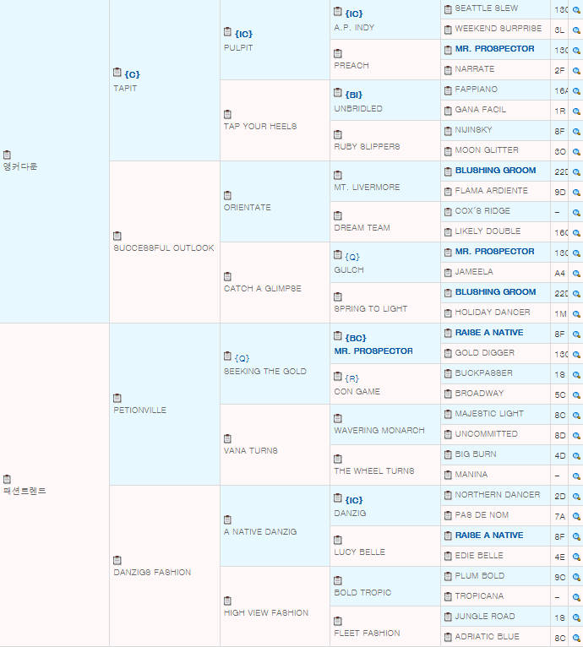Select the SUCCESSFUL OUTLOOK pedigree entry
This screenshot has width=583, height=647.
[x=164, y=248]
